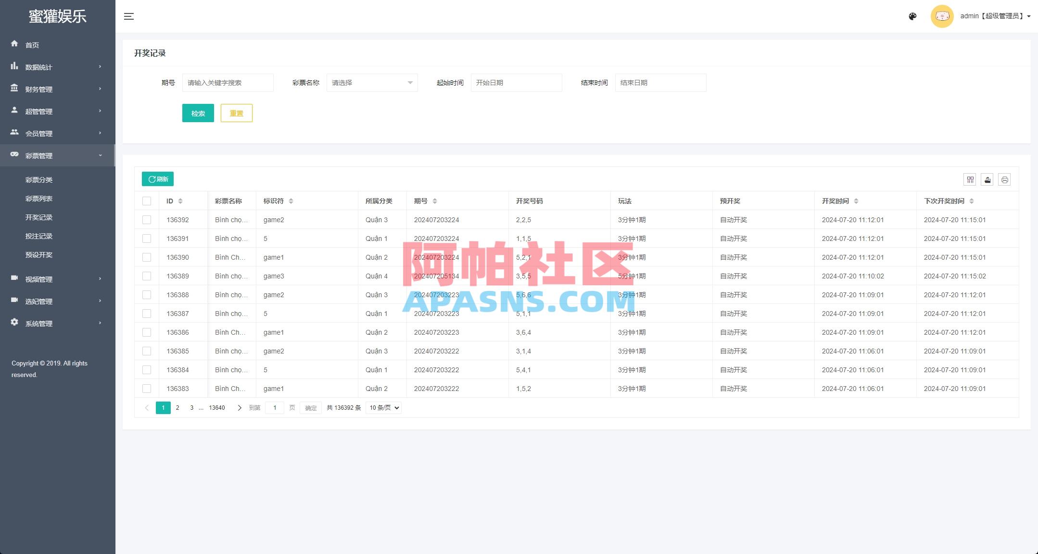Open the 彩票名称 selection dropdown

click(x=371, y=82)
